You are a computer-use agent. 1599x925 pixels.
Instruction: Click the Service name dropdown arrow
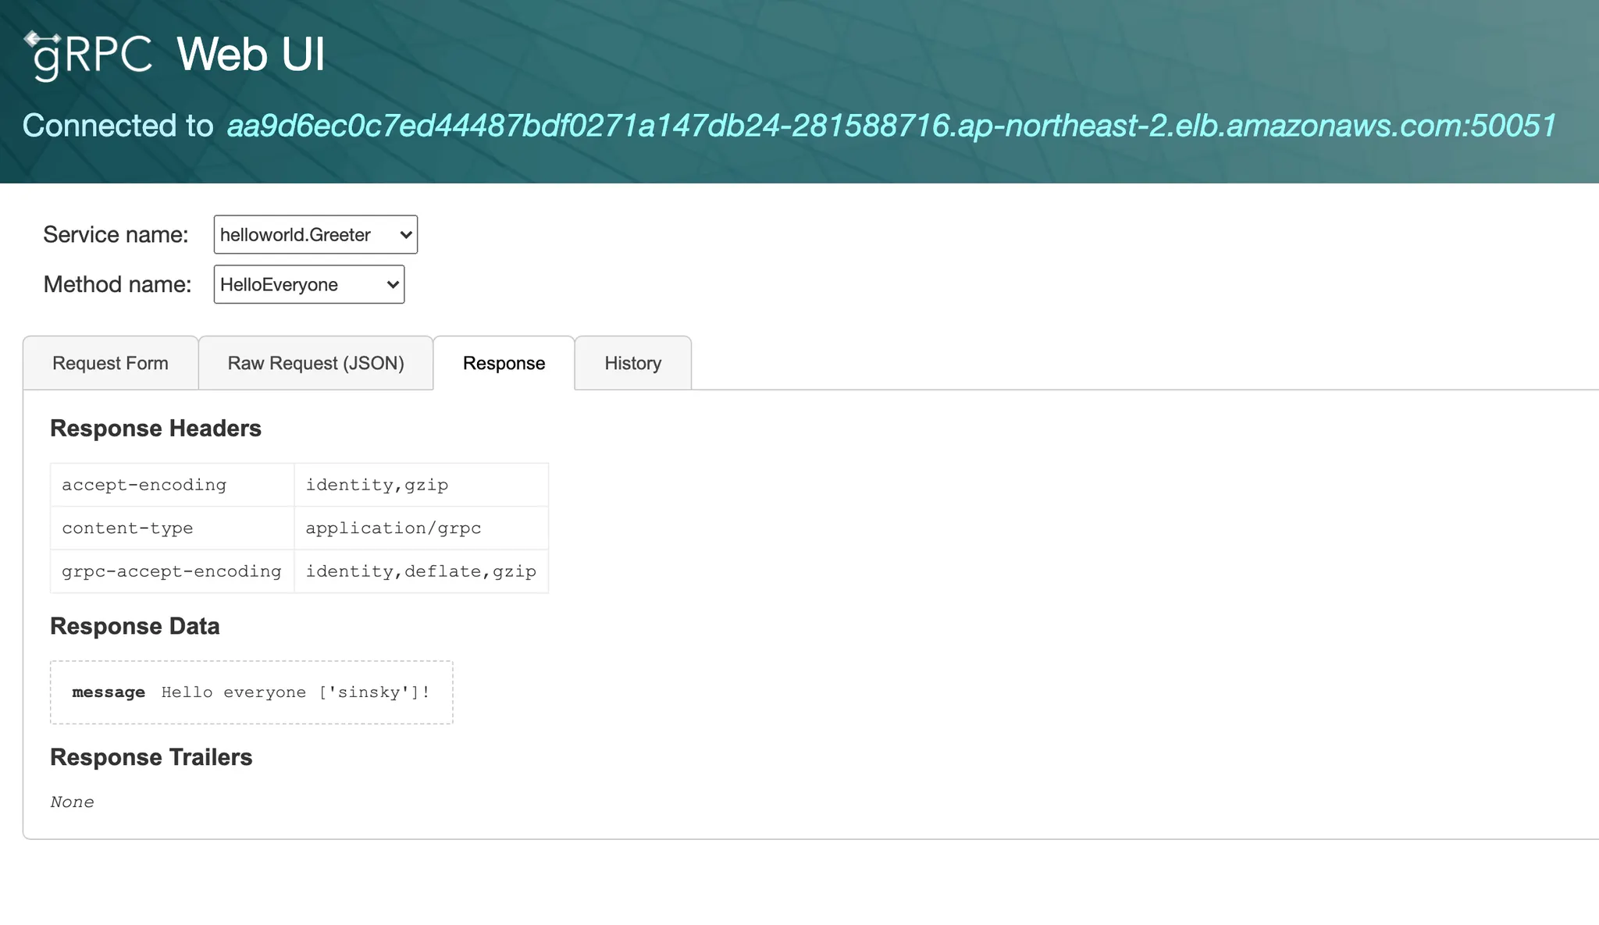click(405, 235)
